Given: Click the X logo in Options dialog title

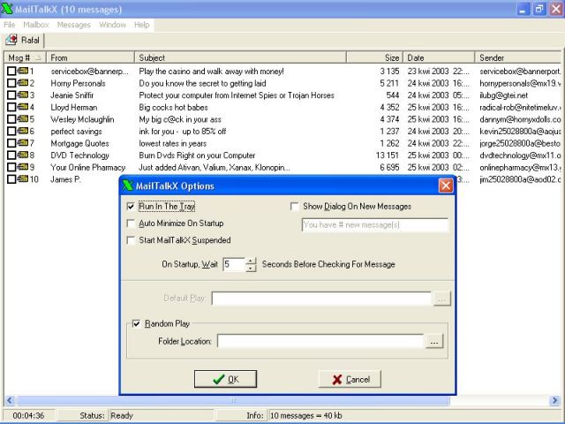Looking at the screenshot, I should coord(127,185).
